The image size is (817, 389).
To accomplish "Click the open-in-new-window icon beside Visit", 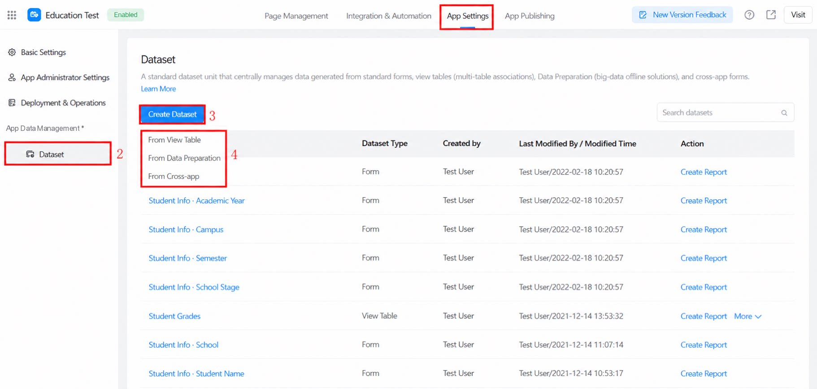I will 771,15.
